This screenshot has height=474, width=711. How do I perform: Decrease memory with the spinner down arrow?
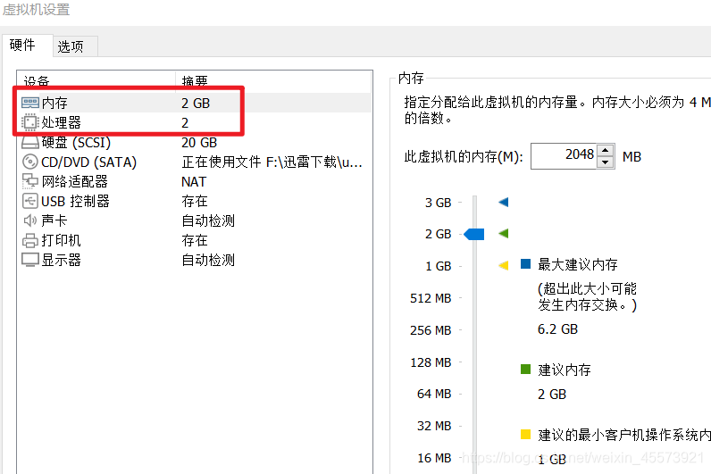pos(606,162)
